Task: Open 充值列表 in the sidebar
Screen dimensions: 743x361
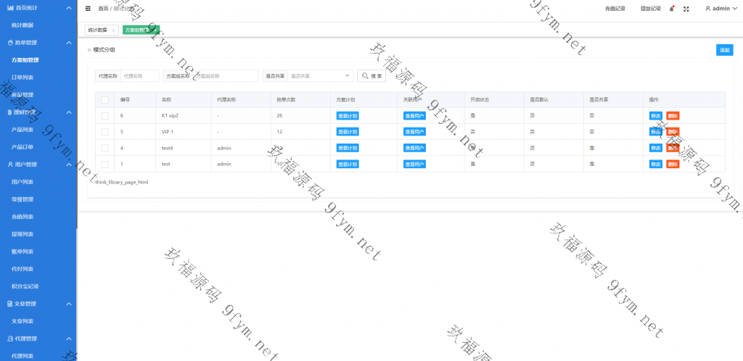Action: (22, 217)
